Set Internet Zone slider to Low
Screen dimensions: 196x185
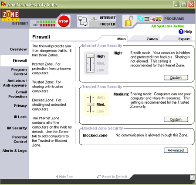(x=100, y=70)
